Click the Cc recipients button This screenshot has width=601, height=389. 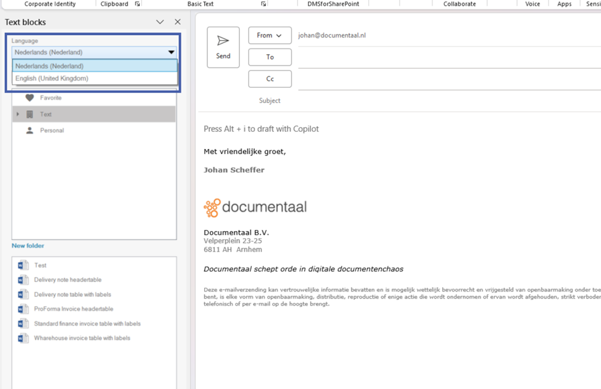coord(270,79)
